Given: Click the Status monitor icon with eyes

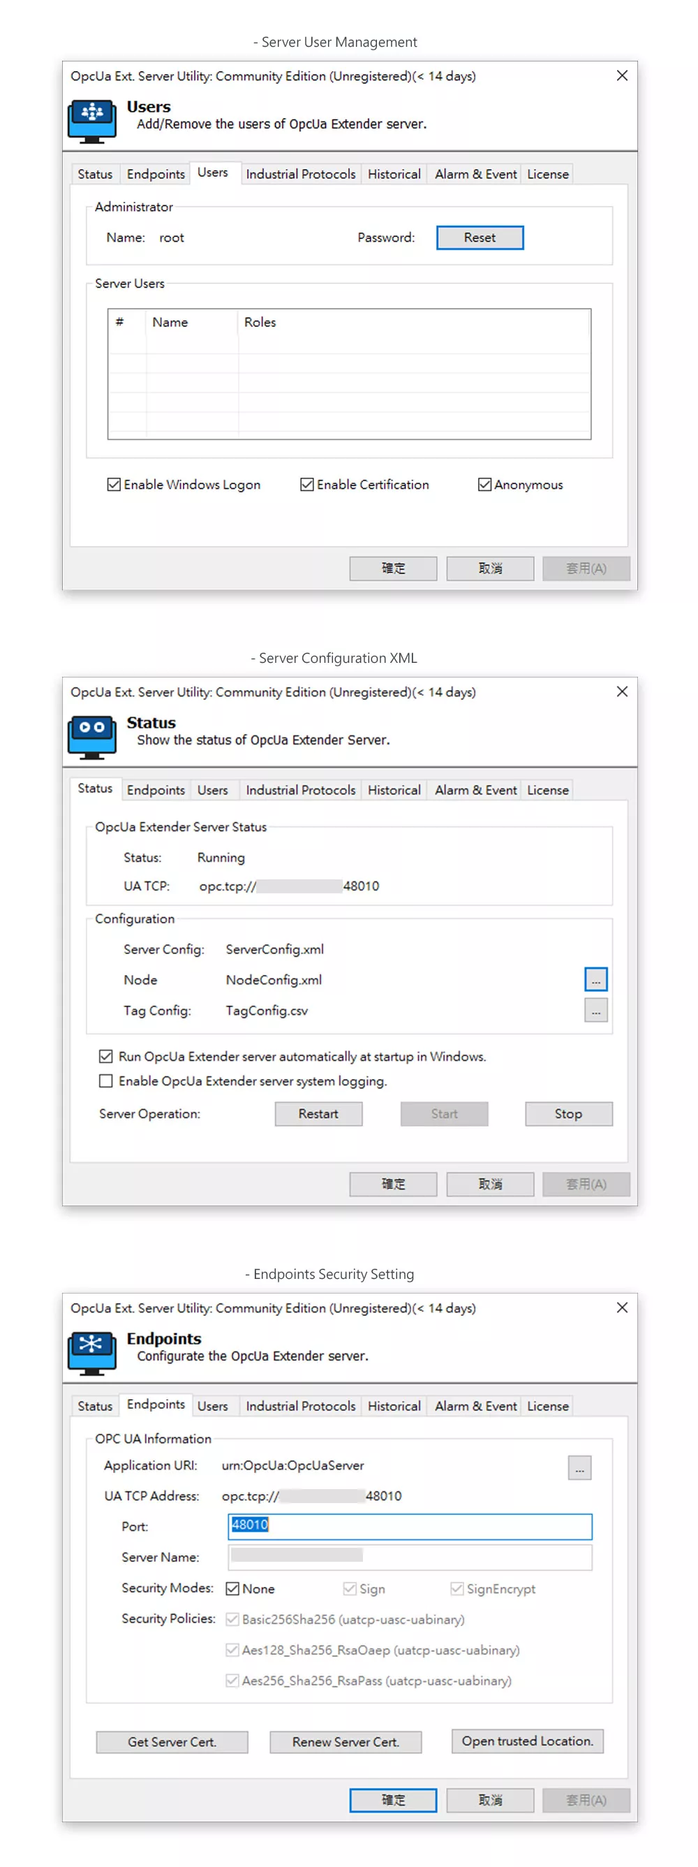Looking at the screenshot, I should tap(92, 735).
